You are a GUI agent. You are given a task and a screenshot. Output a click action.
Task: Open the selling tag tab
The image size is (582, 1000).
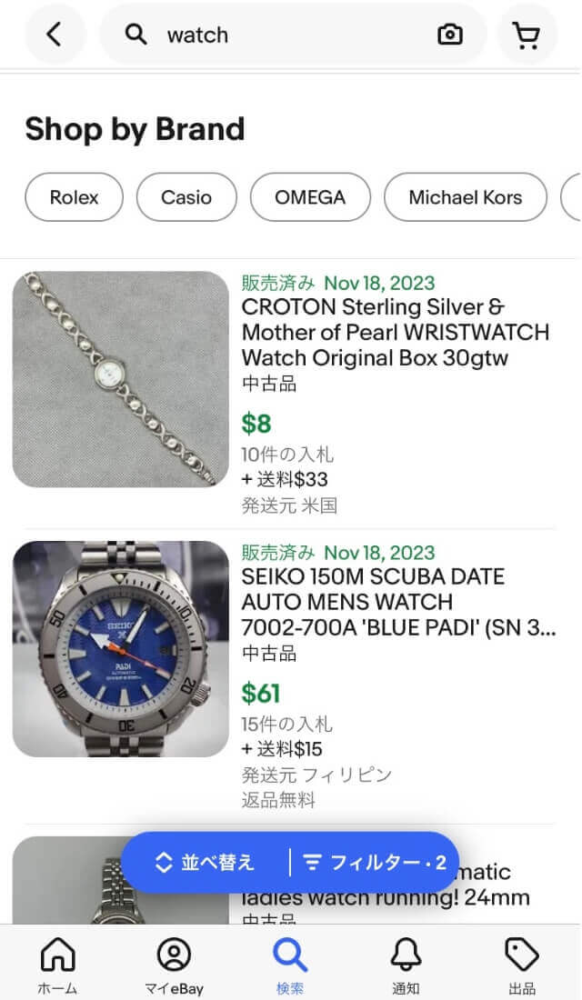click(522, 965)
